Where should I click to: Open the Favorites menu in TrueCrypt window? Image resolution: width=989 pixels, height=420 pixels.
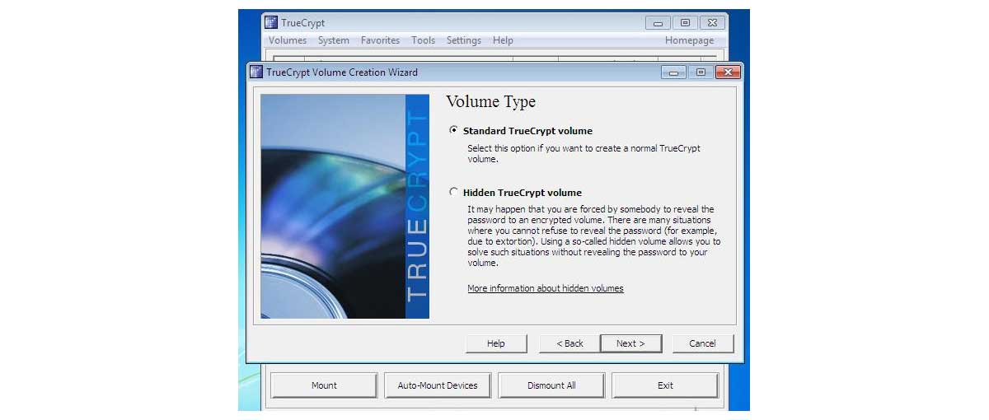pyautogui.click(x=380, y=40)
